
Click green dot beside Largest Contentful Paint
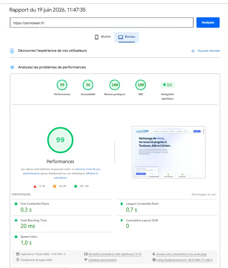122,204
